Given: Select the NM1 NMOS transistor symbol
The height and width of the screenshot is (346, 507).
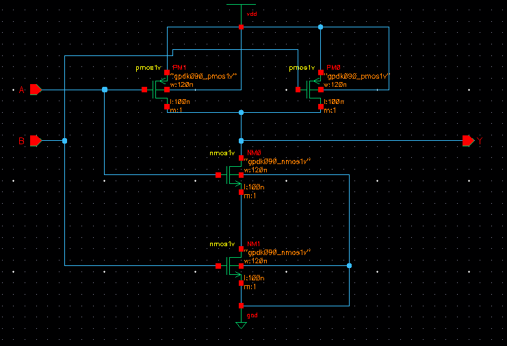Looking at the screenshot, I should point(236,265).
